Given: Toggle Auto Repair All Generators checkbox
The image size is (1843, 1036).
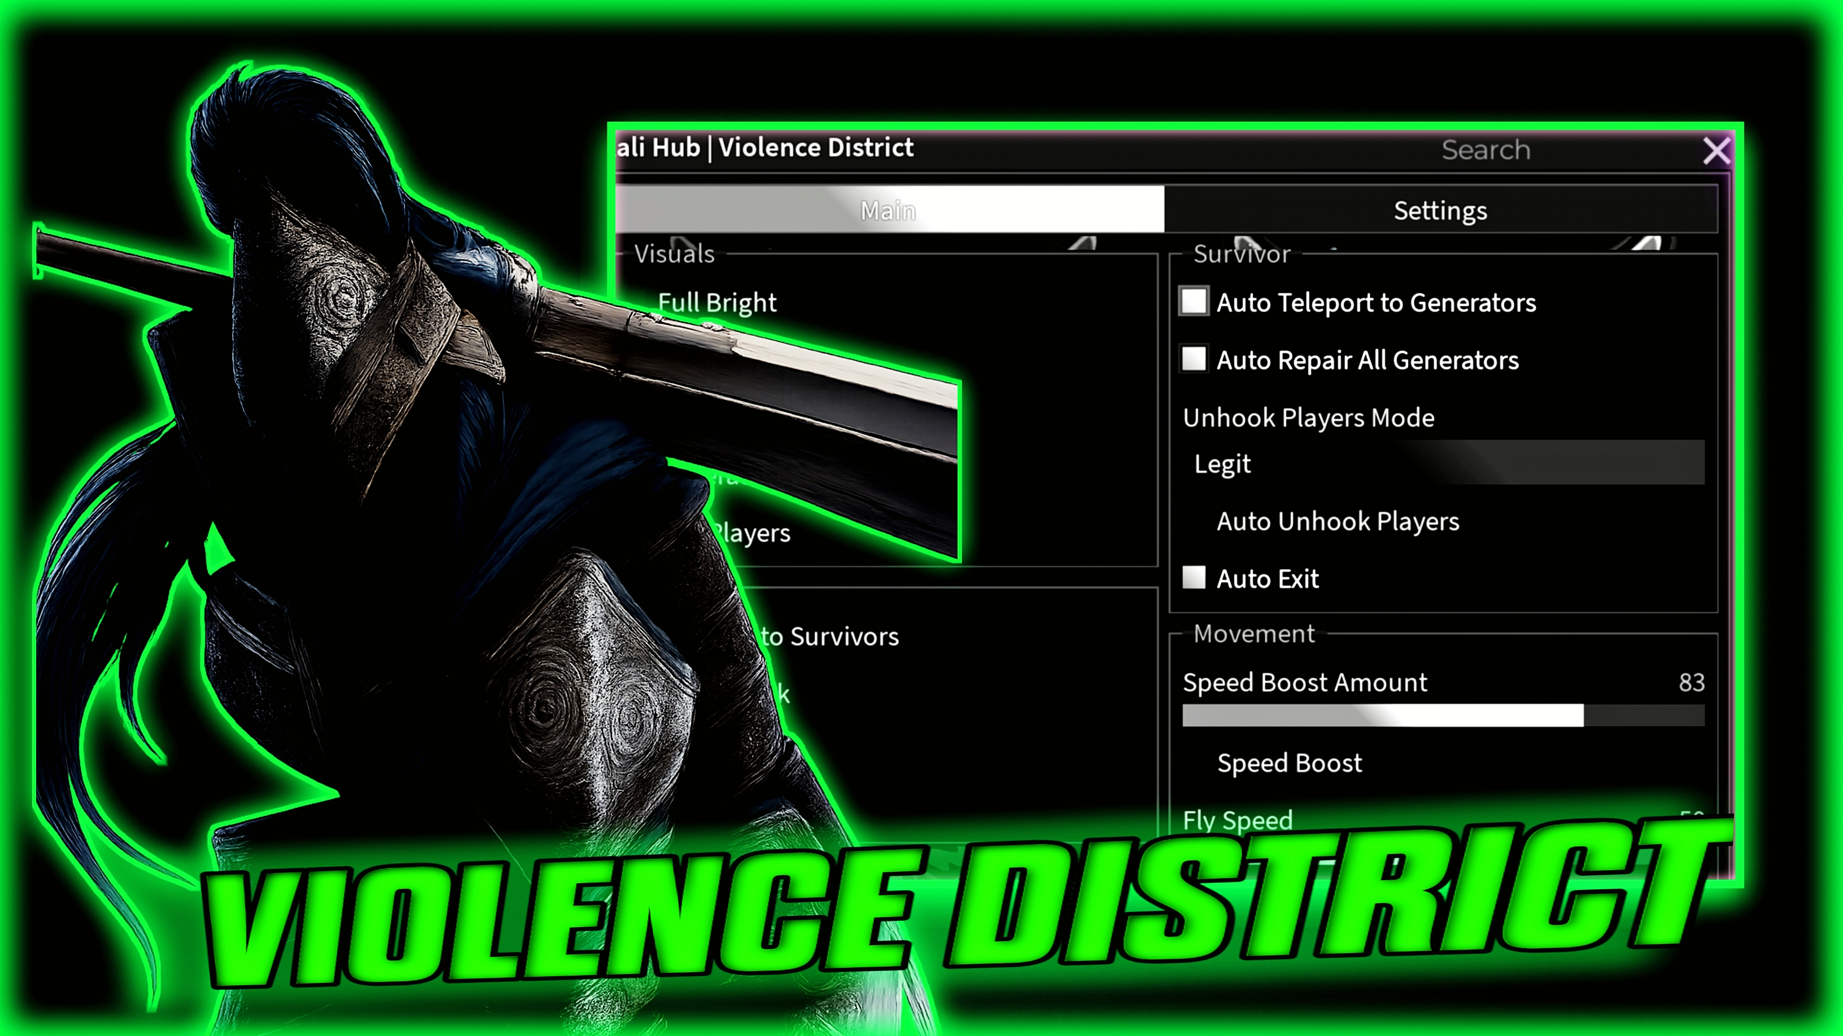Looking at the screenshot, I should (x=1193, y=359).
